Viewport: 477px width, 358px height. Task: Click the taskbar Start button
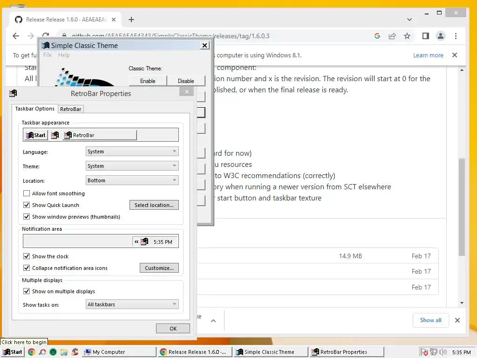click(x=13, y=352)
